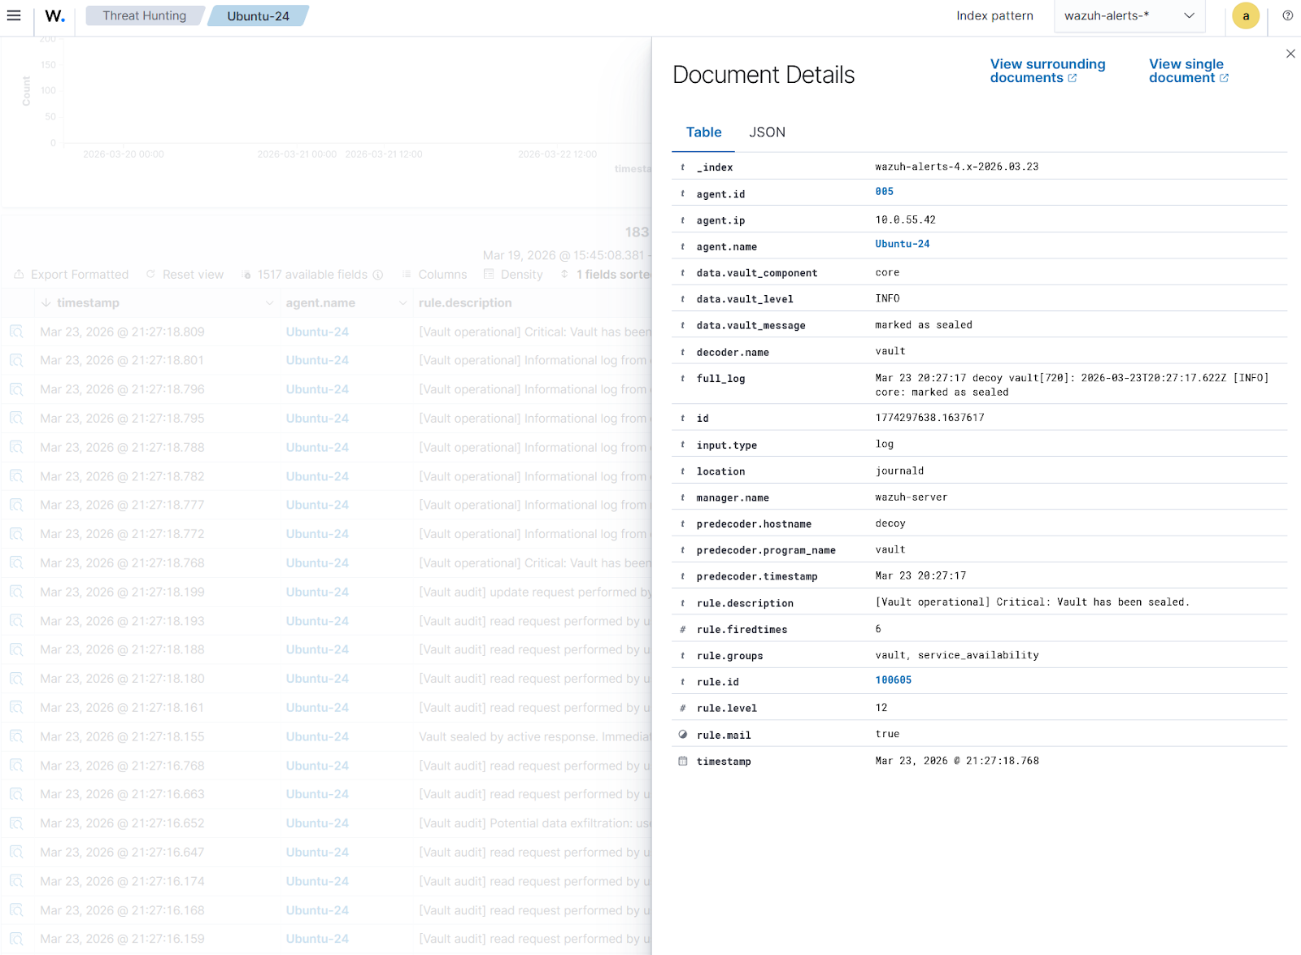Click the Wazuh logo icon
Image resolution: width=1301 pixels, height=955 pixels.
[54, 15]
